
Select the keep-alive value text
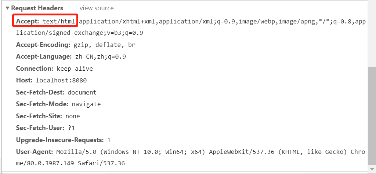75,69
